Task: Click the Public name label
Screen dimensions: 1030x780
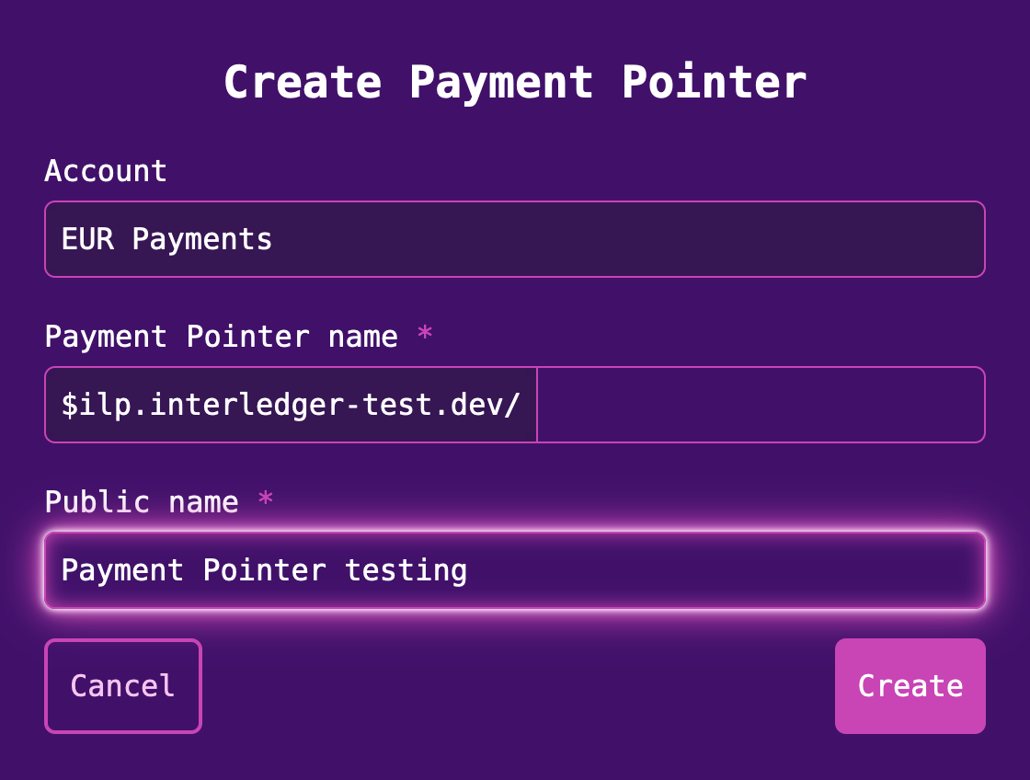Action: click(138, 502)
